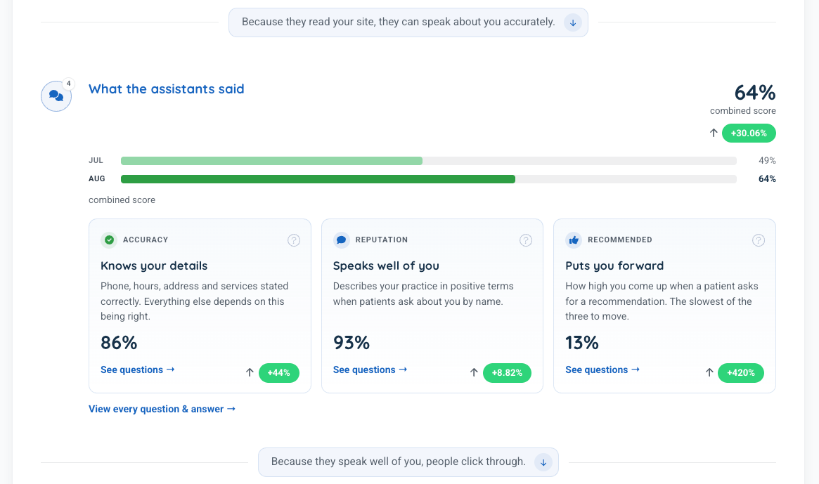Click the Reputation speech bubble icon
The width and height of the screenshot is (819, 484).
pyautogui.click(x=342, y=240)
